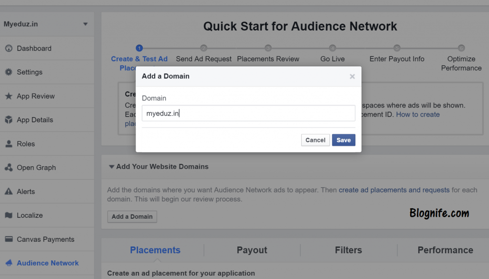
Task: Select step 3 Placements Review marker
Action: 268,48
